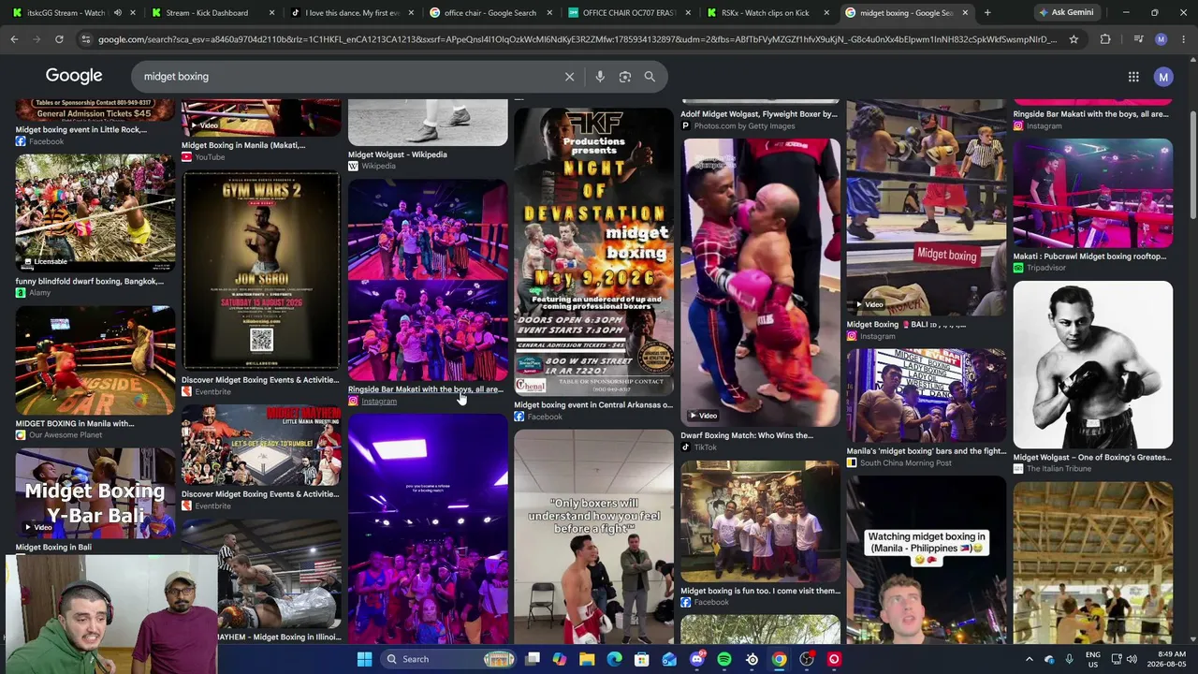Click the Windows taskbar search box

pyautogui.click(x=447, y=659)
